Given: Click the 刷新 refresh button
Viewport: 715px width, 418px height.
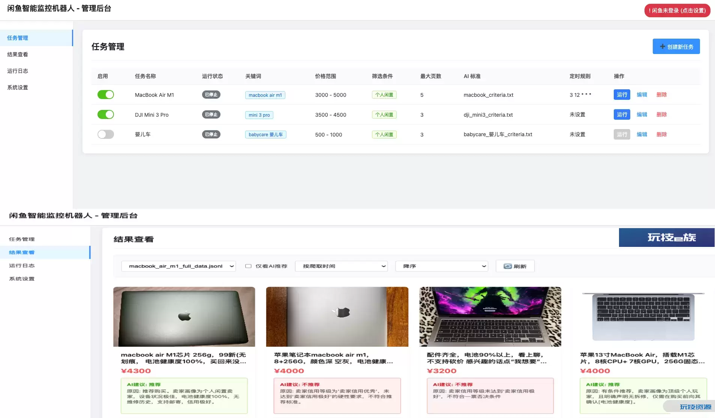Looking at the screenshot, I should point(515,266).
